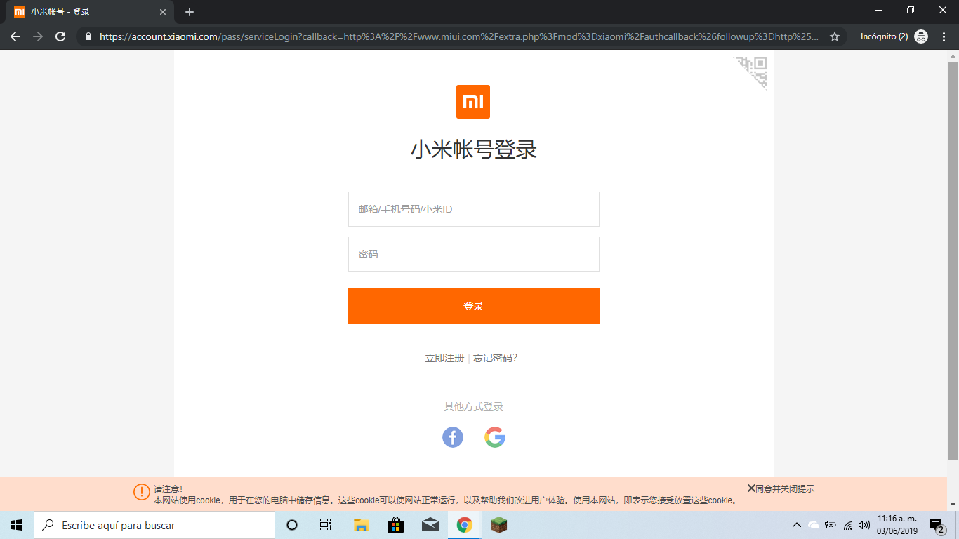Focus the 邮箱/手机号码/小米ID input field
959x539 pixels.
coord(474,209)
